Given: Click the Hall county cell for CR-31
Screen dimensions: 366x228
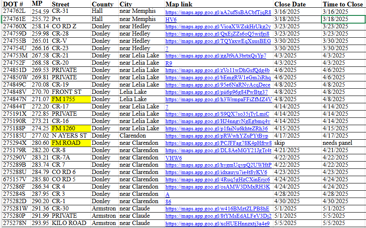Looking at the screenshot, I should [97, 12].
